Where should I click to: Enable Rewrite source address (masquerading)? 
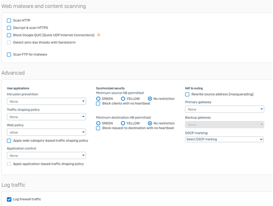coord(187,94)
